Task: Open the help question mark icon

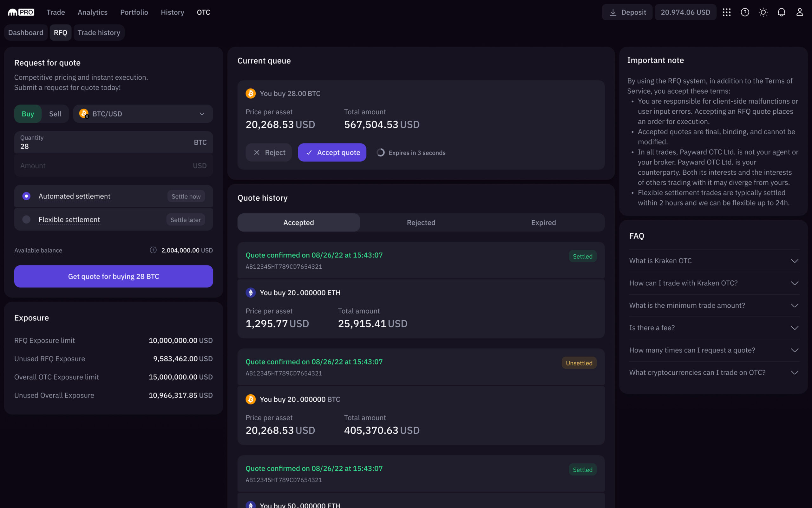Action: point(745,12)
